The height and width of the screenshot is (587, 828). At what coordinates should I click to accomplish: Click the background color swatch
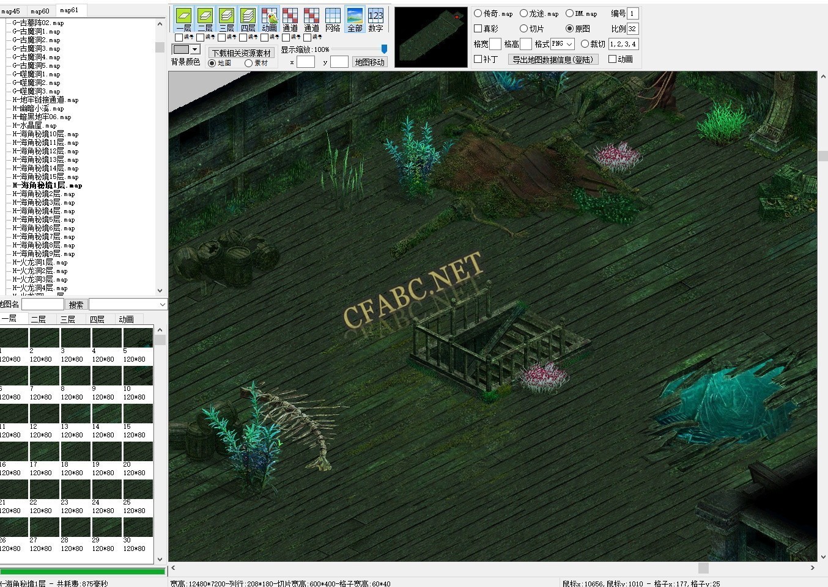[x=182, y=49]
